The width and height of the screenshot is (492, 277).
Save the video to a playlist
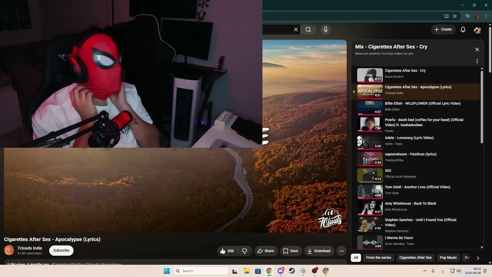[x=291, y=251]
